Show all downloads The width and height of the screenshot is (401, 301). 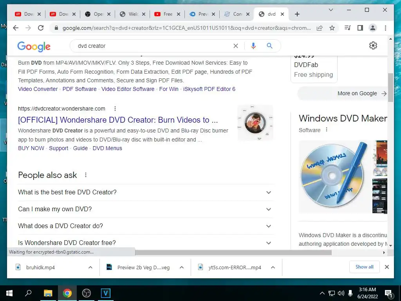point(365,267)
